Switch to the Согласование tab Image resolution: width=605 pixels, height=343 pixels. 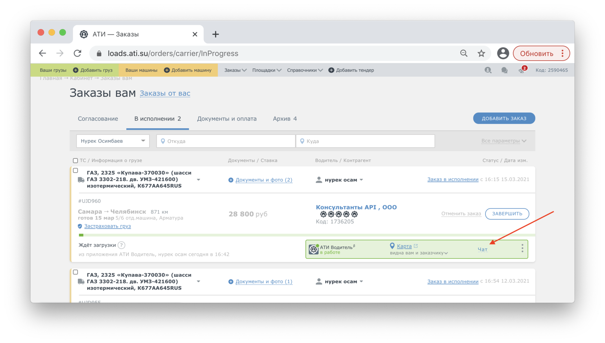click(98, 119)
